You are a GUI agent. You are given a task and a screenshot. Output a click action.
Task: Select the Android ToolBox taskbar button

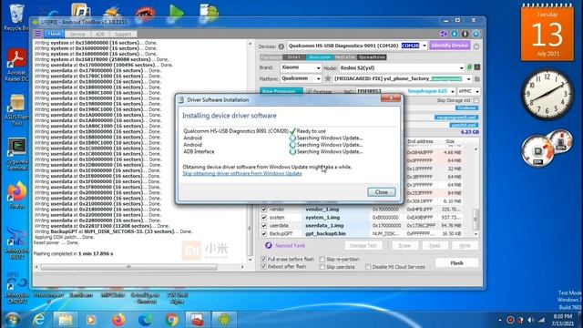pos(224,320)
